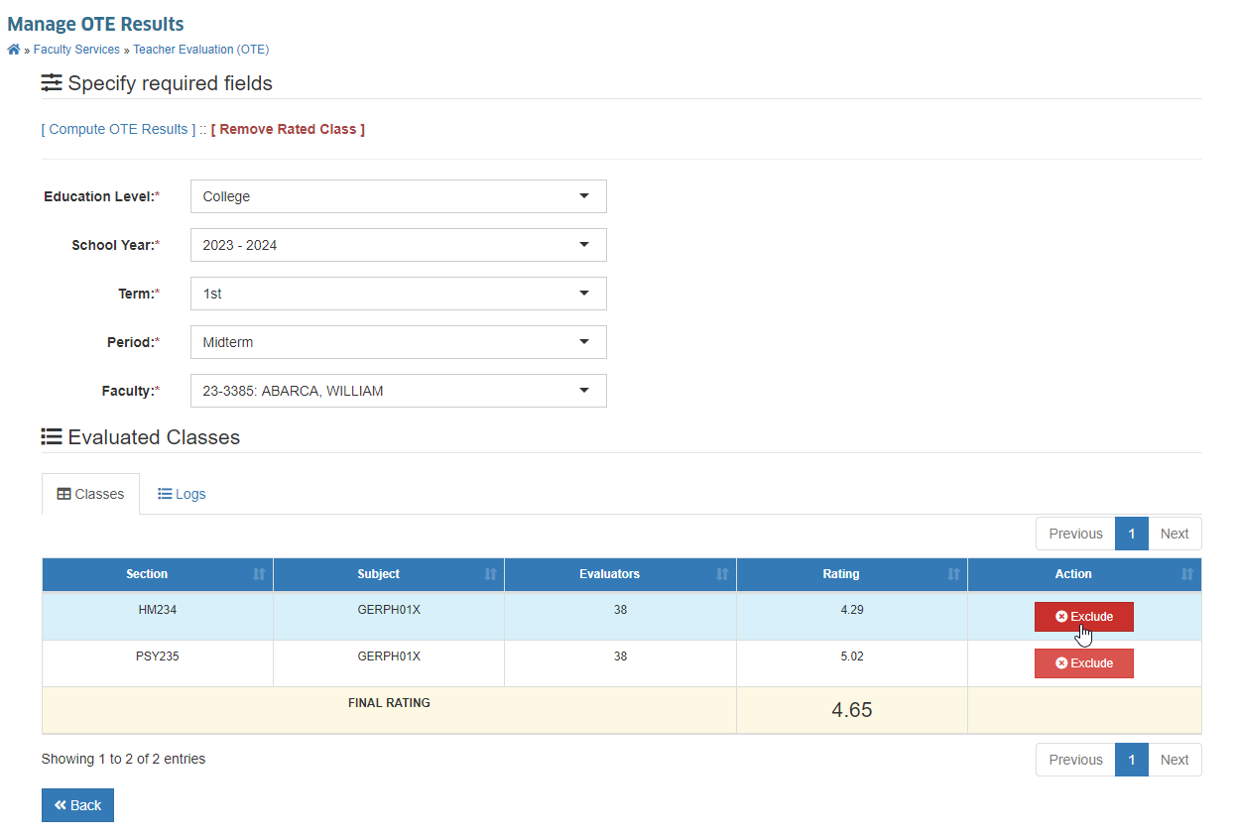Sort by the Subject column sort icon
The width and height of the screenshot is (1237, 835).
[x=490, y=574]
